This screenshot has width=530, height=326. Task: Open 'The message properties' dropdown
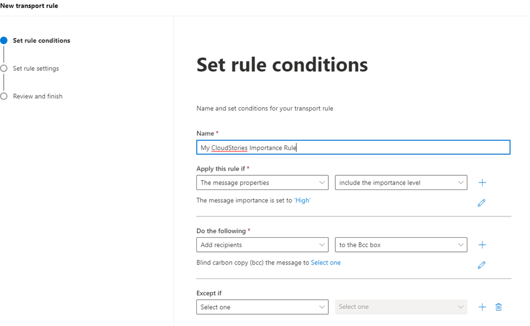[x=262, y=183]
